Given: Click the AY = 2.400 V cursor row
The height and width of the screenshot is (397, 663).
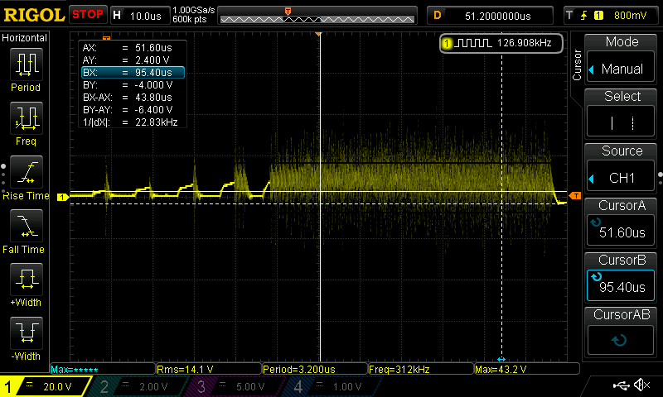Looking at the screenshot, I should pyautogui.click(x=133, y=60).
